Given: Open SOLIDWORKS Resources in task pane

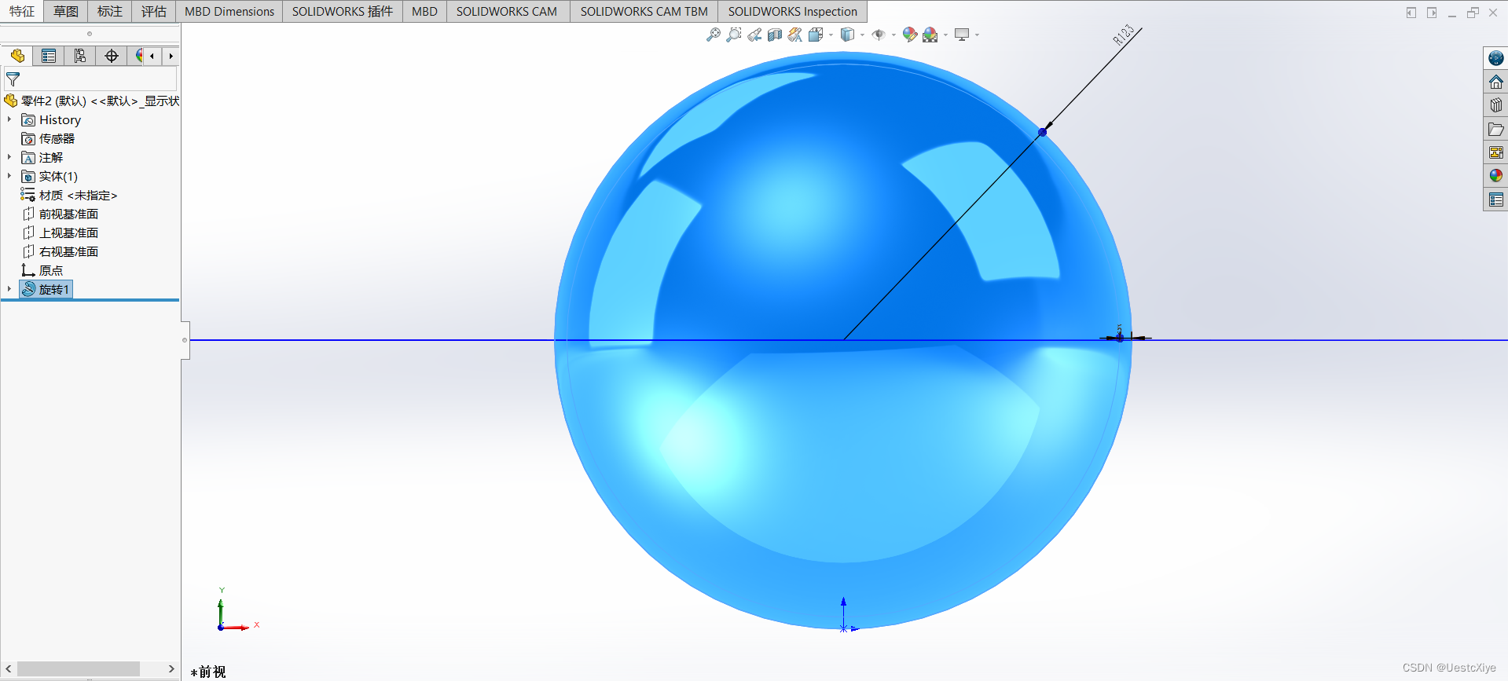Looking at the screenshot, I should coord(1495,58).
